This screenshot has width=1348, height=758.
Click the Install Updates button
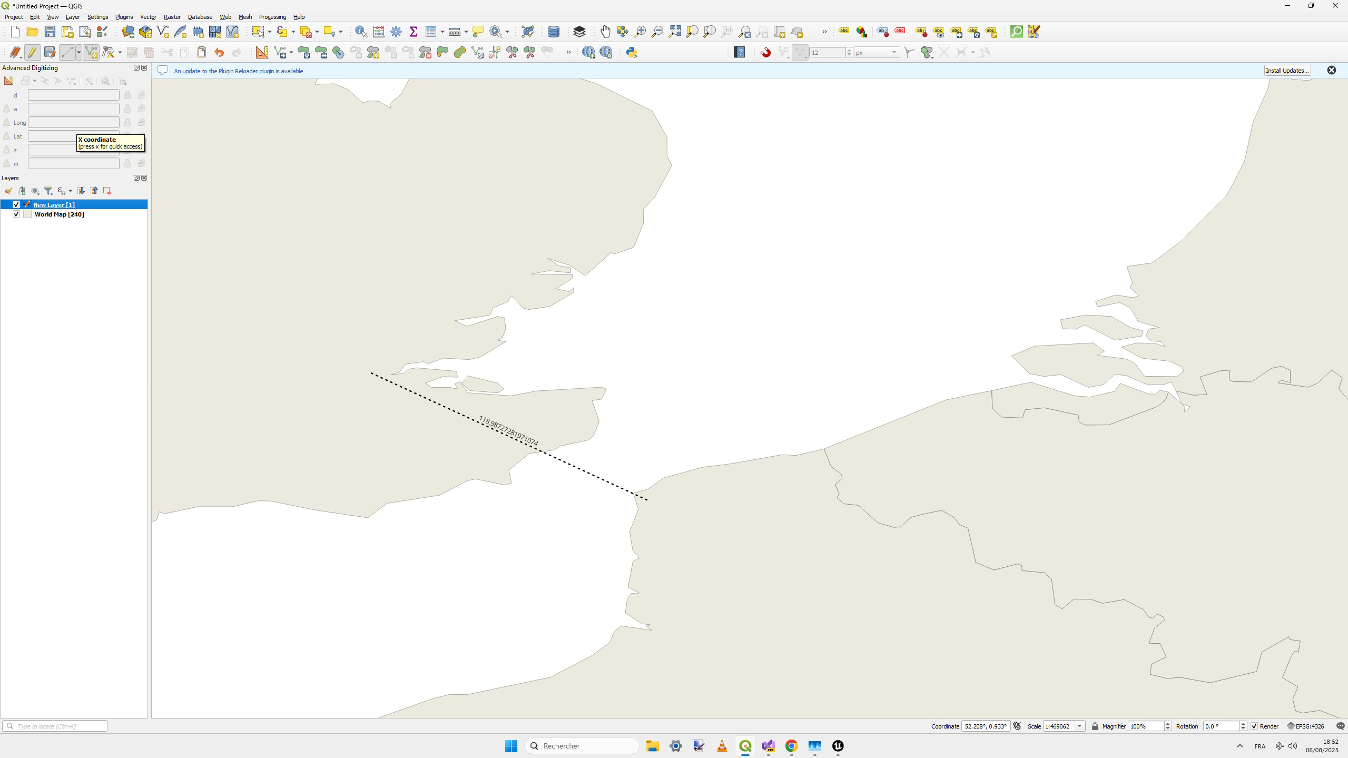[1287, 71]
